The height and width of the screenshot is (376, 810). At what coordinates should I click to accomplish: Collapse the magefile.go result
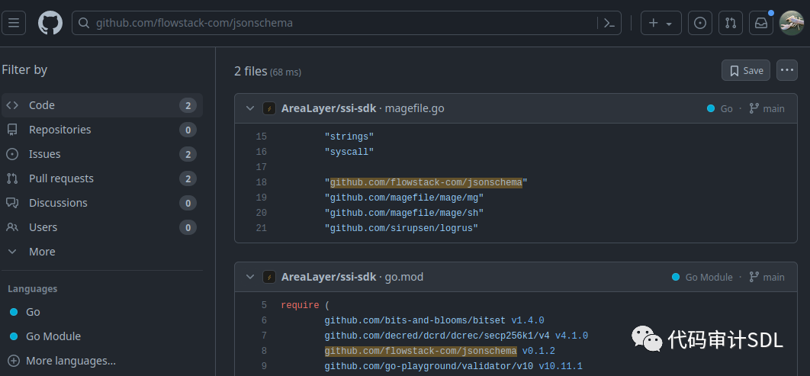tap(249, 108)
